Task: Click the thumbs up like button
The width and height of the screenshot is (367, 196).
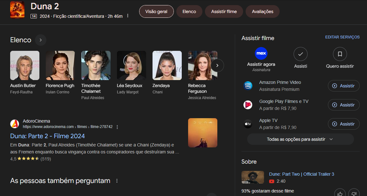Action: point(340,193)
